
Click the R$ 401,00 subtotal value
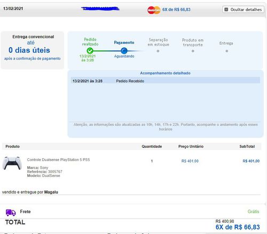(251, 161)
